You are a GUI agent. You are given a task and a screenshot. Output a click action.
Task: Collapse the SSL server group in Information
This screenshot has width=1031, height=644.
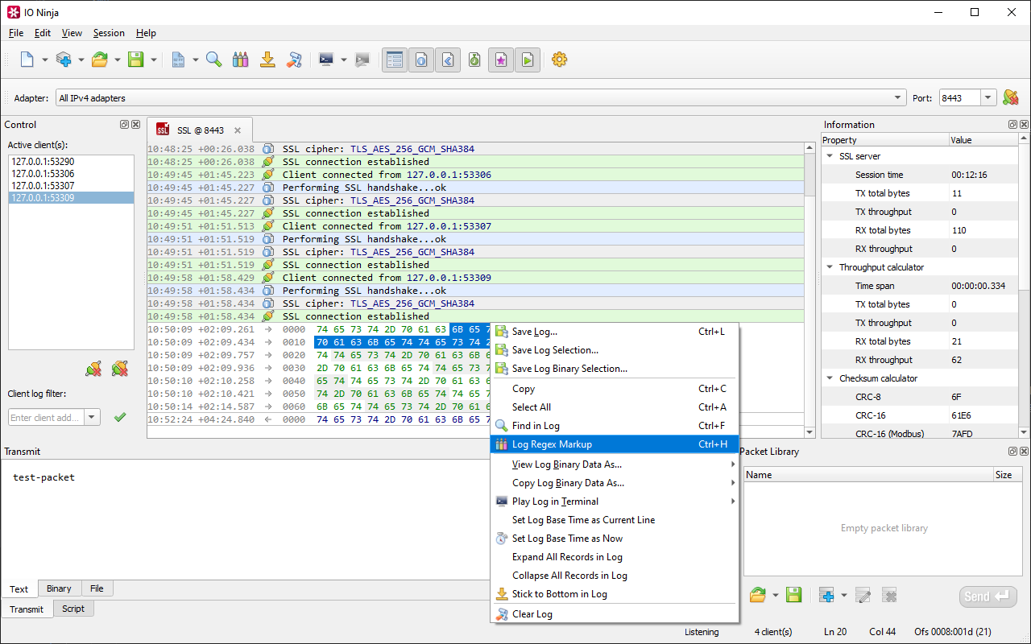[830, 156]
